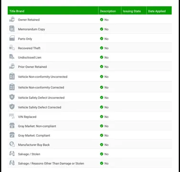Select the Vehicle Safety Defect Corrected label
The width and height of the screenshot is (180, 172).
click(x=40, y=107)
